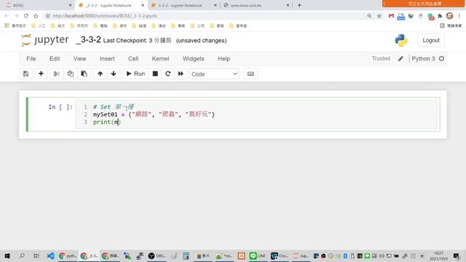The height and width of the screenshot is (262, 466).
Task: Open the Gmail extension icon
Action: pos(391,16)
